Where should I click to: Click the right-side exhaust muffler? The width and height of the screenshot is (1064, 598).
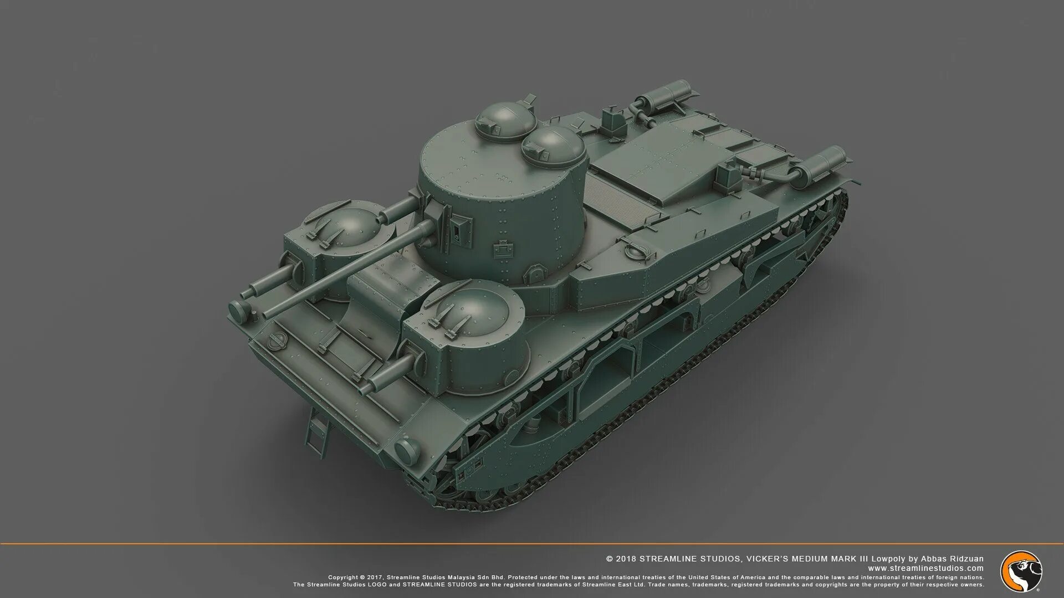click(819, 164)
